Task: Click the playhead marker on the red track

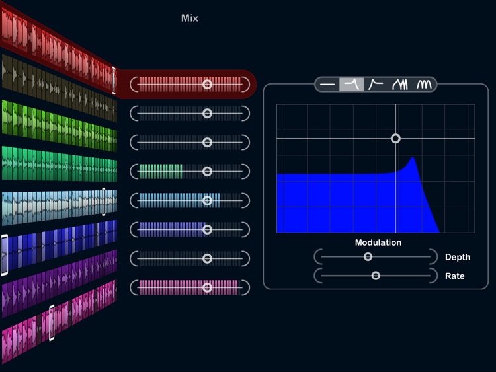Action: click(114, 81)
